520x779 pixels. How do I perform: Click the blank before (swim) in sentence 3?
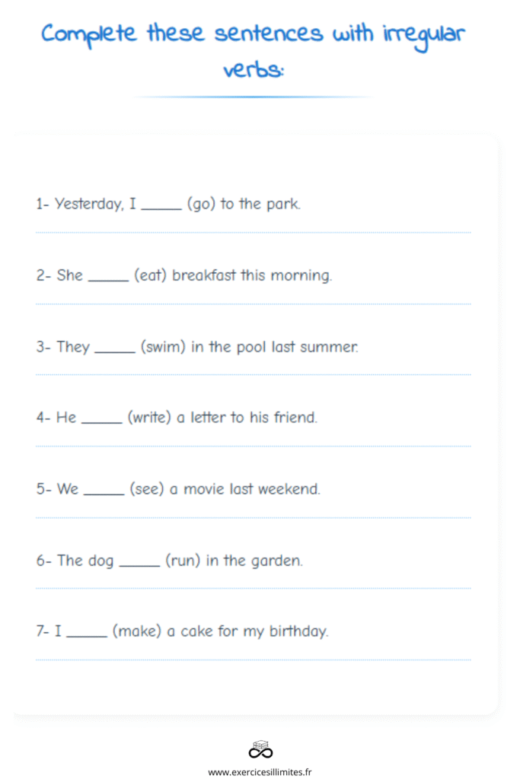coord(115,351)
